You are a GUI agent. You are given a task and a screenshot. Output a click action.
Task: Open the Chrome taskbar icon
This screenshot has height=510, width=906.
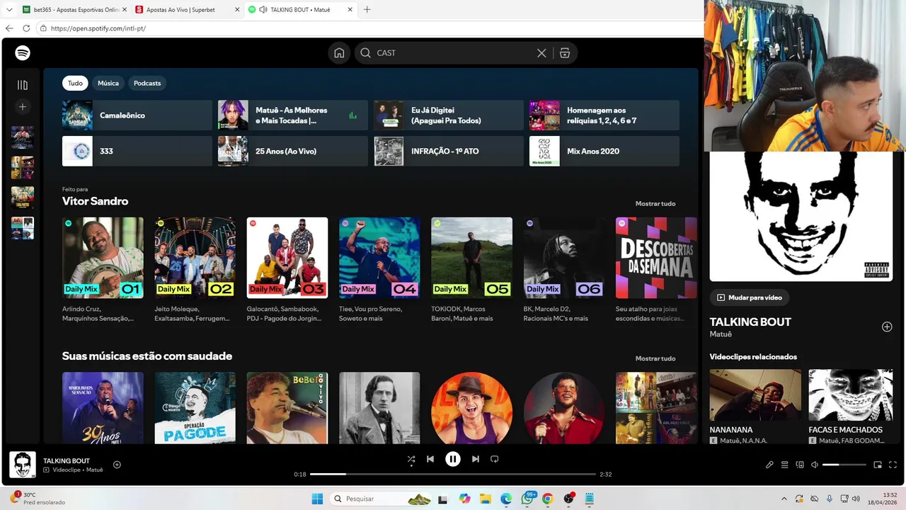tap(548, 499)
